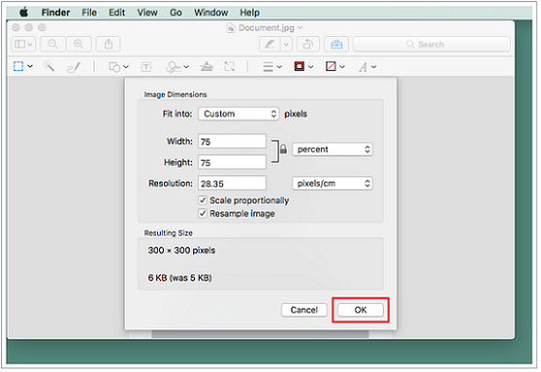This screenshot has height=372, width=541.
Task: Toggle the Markup toolbox icon
Action: pyautogui.click(x=336, y=44)
